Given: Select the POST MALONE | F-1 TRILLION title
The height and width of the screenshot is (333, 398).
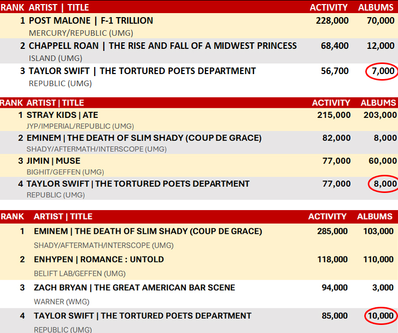Looking at the screenshot, I should click(x=91, y=21).
